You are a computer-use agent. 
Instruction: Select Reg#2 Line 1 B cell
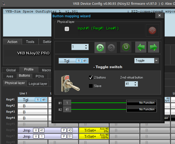32,106
